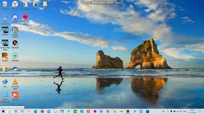Select the blue swoosh shortcut beside the user folder
The height and width of the screenshot is (114, 204).
coord(15,69)
